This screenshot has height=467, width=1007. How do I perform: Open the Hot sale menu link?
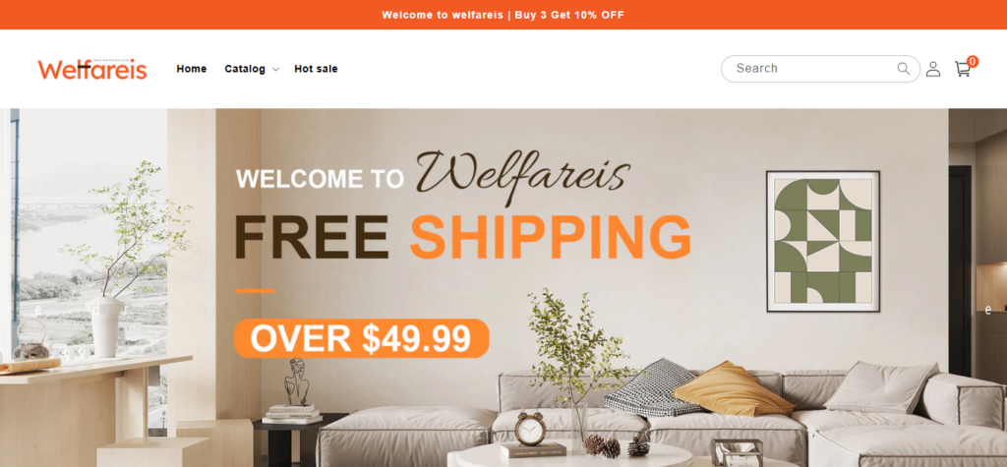click(316, 69)
